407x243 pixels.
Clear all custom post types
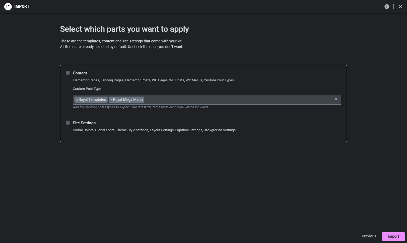coord(336,99)
